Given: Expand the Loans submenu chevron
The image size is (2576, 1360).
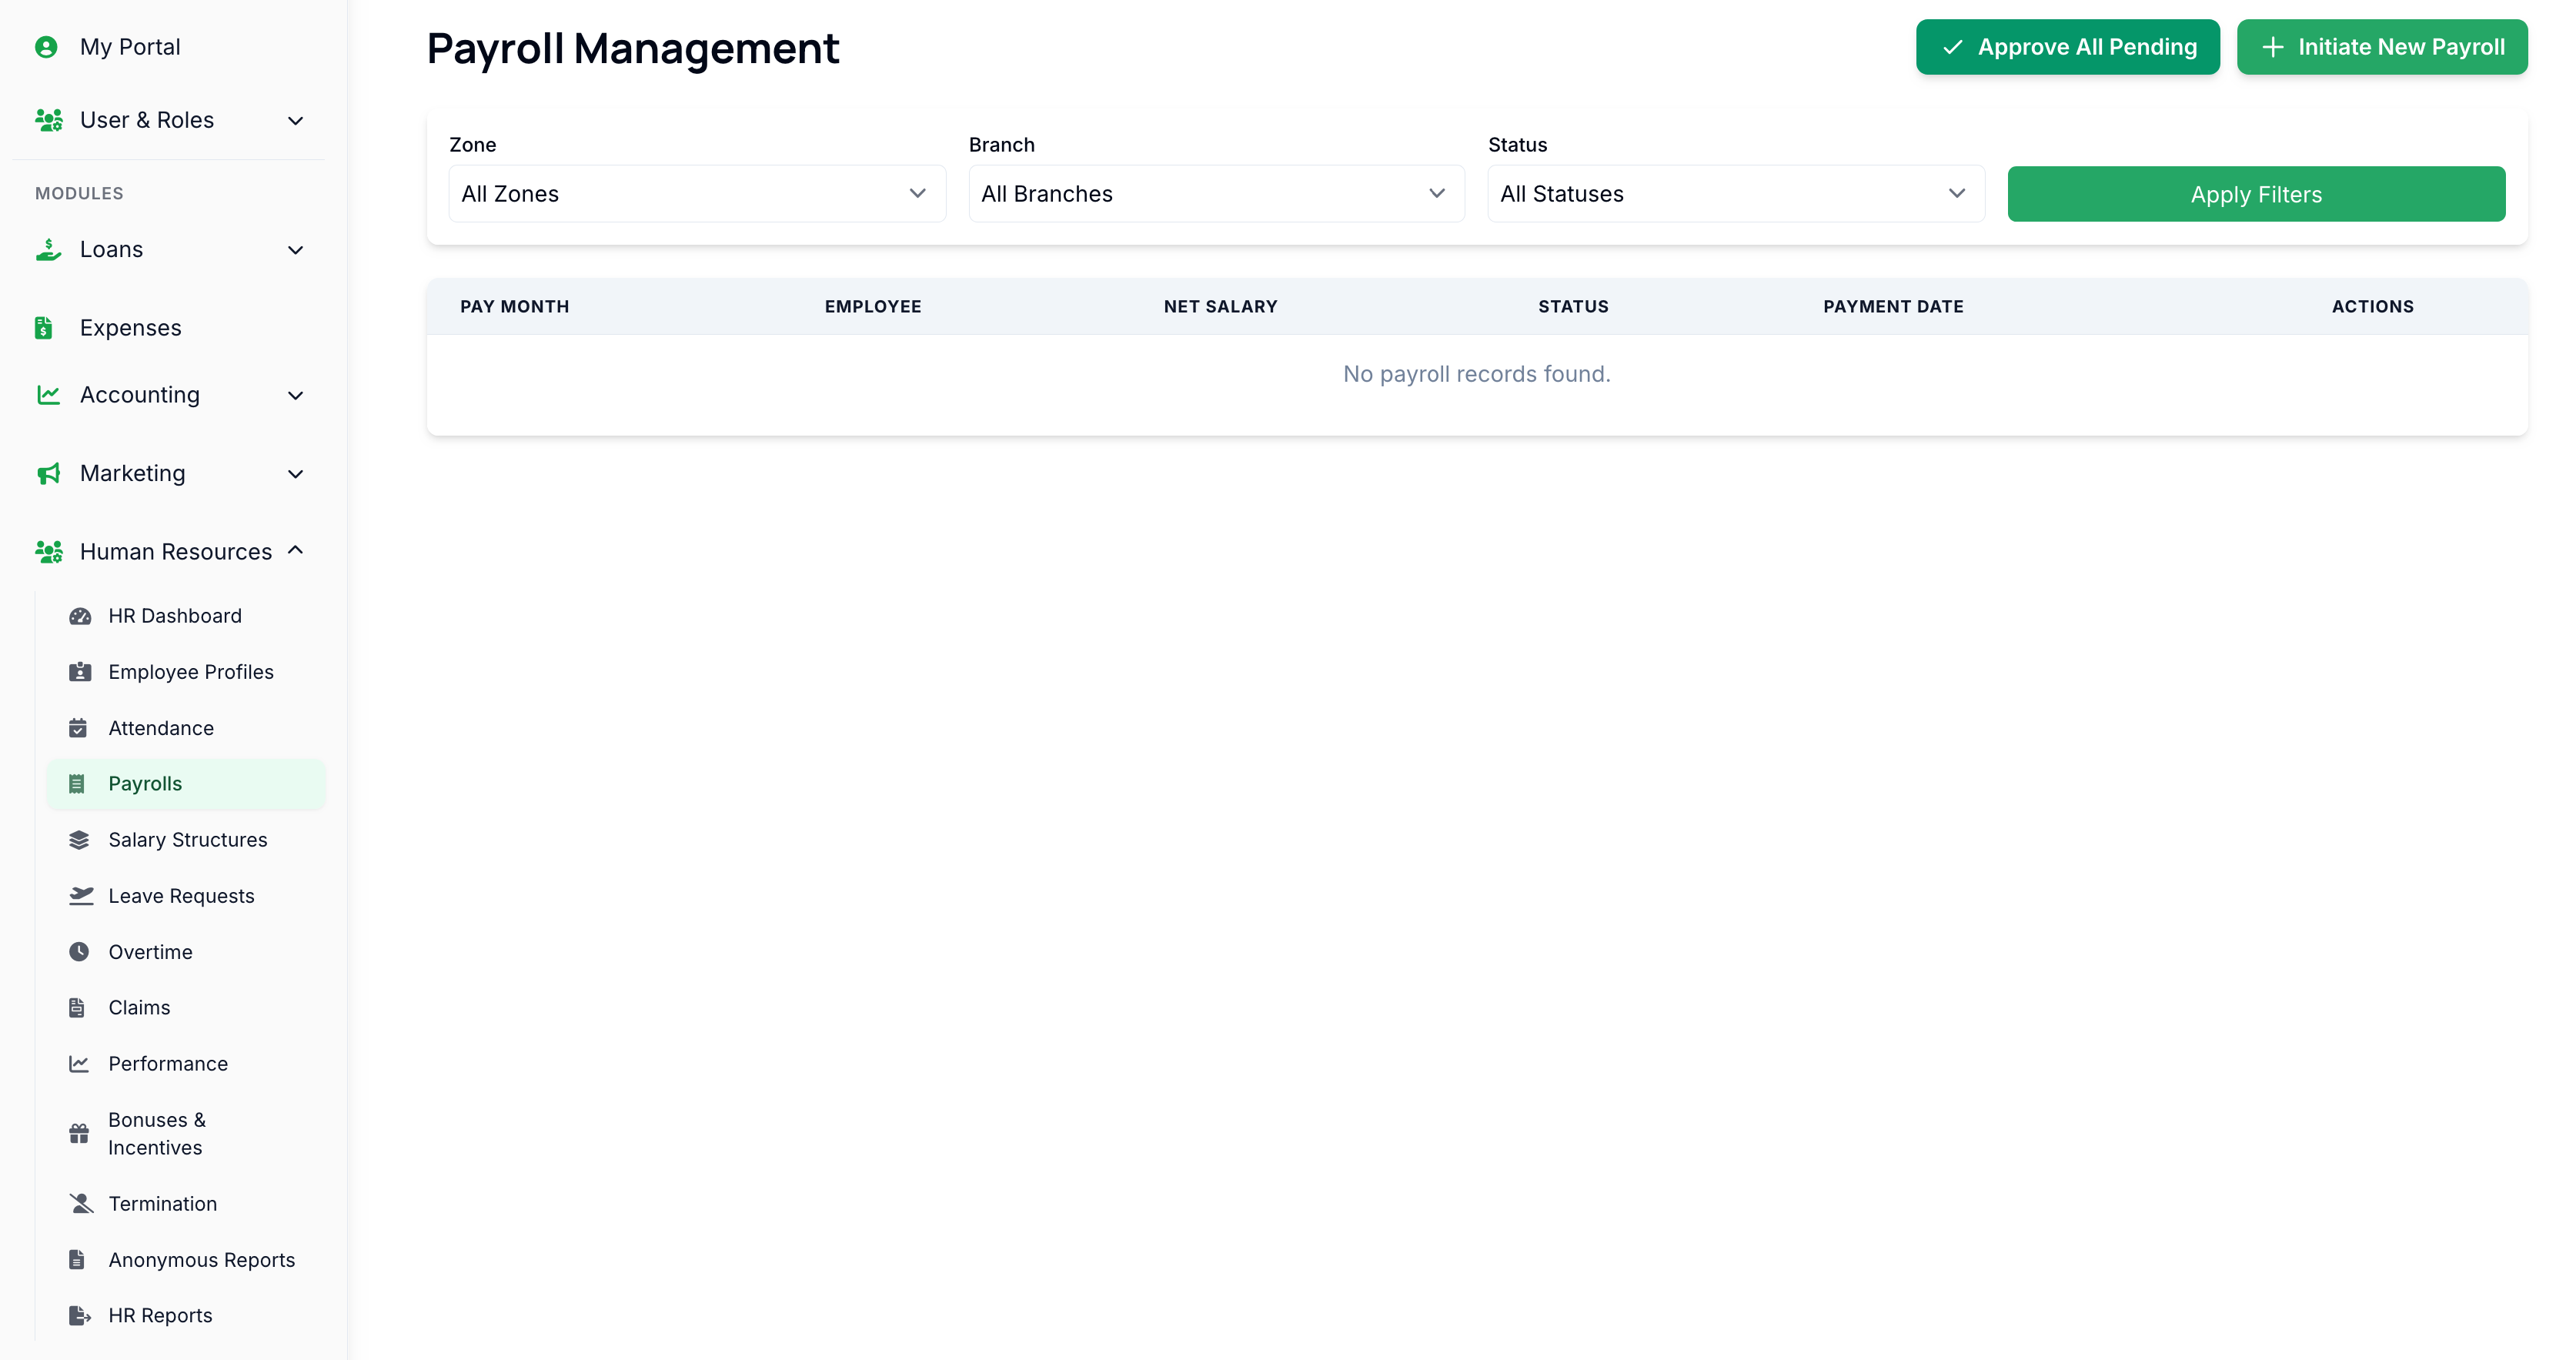Looking at the screenshot, I should (295, 250).
